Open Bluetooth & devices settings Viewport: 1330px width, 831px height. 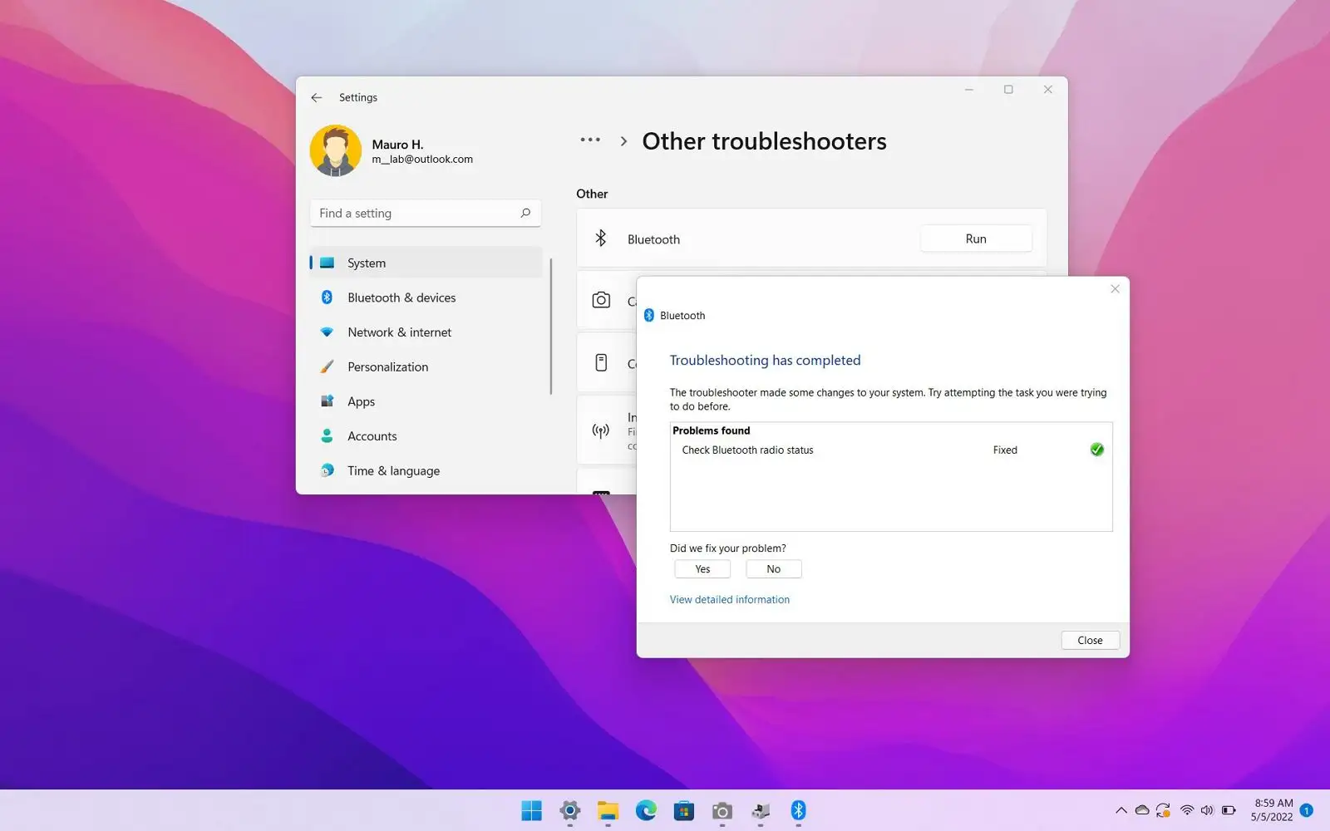pyautogui.click(x=426, y=297)
